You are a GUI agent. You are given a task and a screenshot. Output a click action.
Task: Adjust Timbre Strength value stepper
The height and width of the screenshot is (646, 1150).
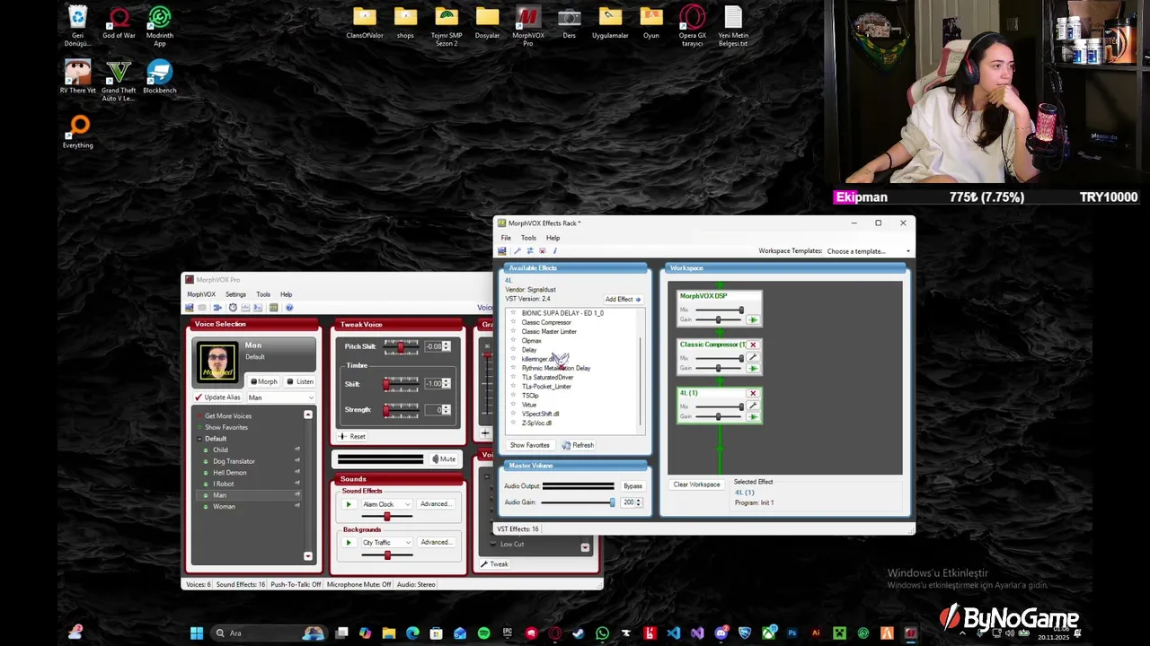(x=446, y=409)
